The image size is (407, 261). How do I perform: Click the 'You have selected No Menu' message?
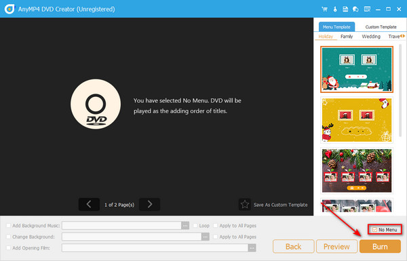pos(187,106)
